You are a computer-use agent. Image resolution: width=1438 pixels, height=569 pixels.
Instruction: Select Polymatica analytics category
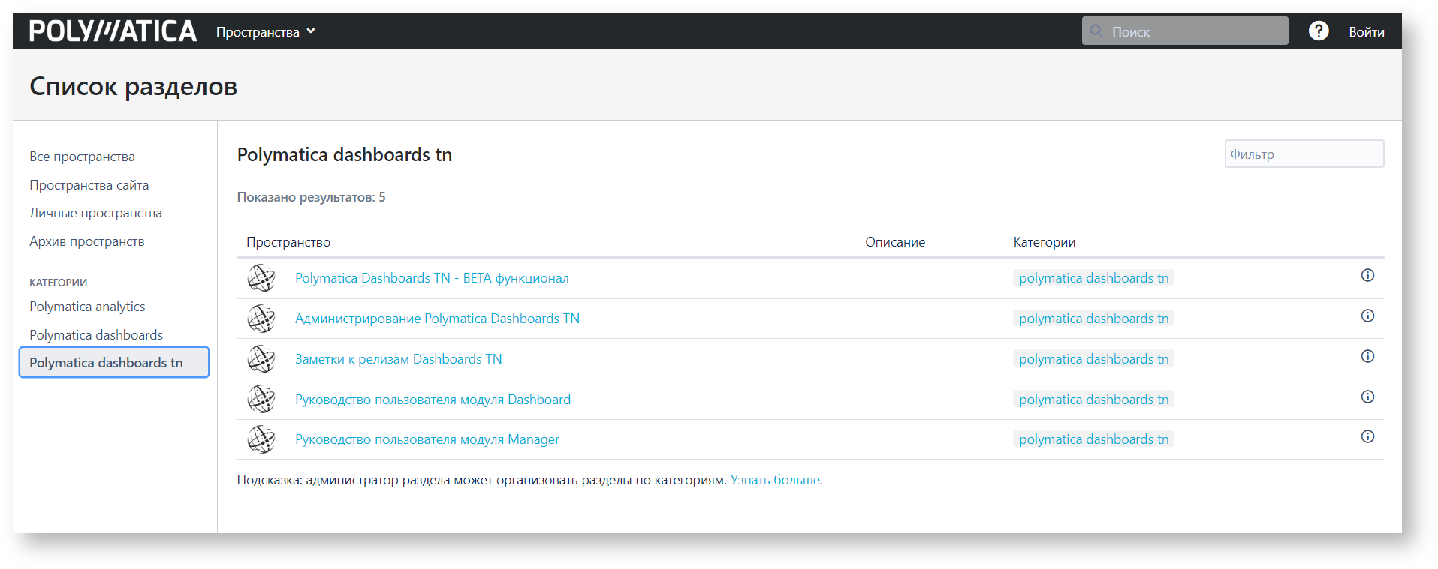[x=87, y=307]
